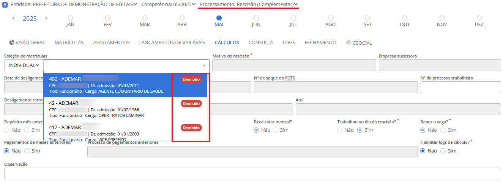The height and width of the screenshot is (182, 503).
Task: Select Não for Trabalhou no dia da rescisão
Action: pos(340,130)
